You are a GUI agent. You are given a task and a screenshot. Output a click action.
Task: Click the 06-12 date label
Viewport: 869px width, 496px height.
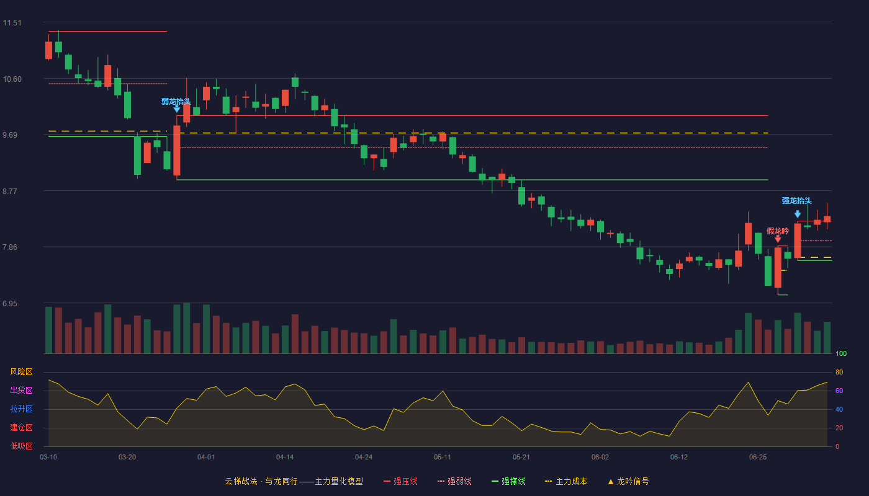679,457
